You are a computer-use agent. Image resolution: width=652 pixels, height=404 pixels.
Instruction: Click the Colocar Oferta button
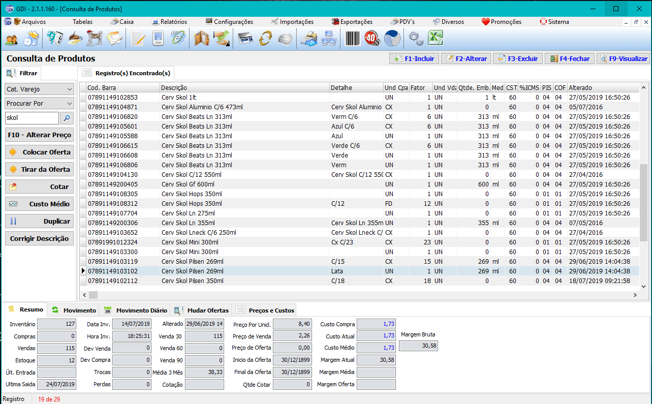(x=39, y=152)
